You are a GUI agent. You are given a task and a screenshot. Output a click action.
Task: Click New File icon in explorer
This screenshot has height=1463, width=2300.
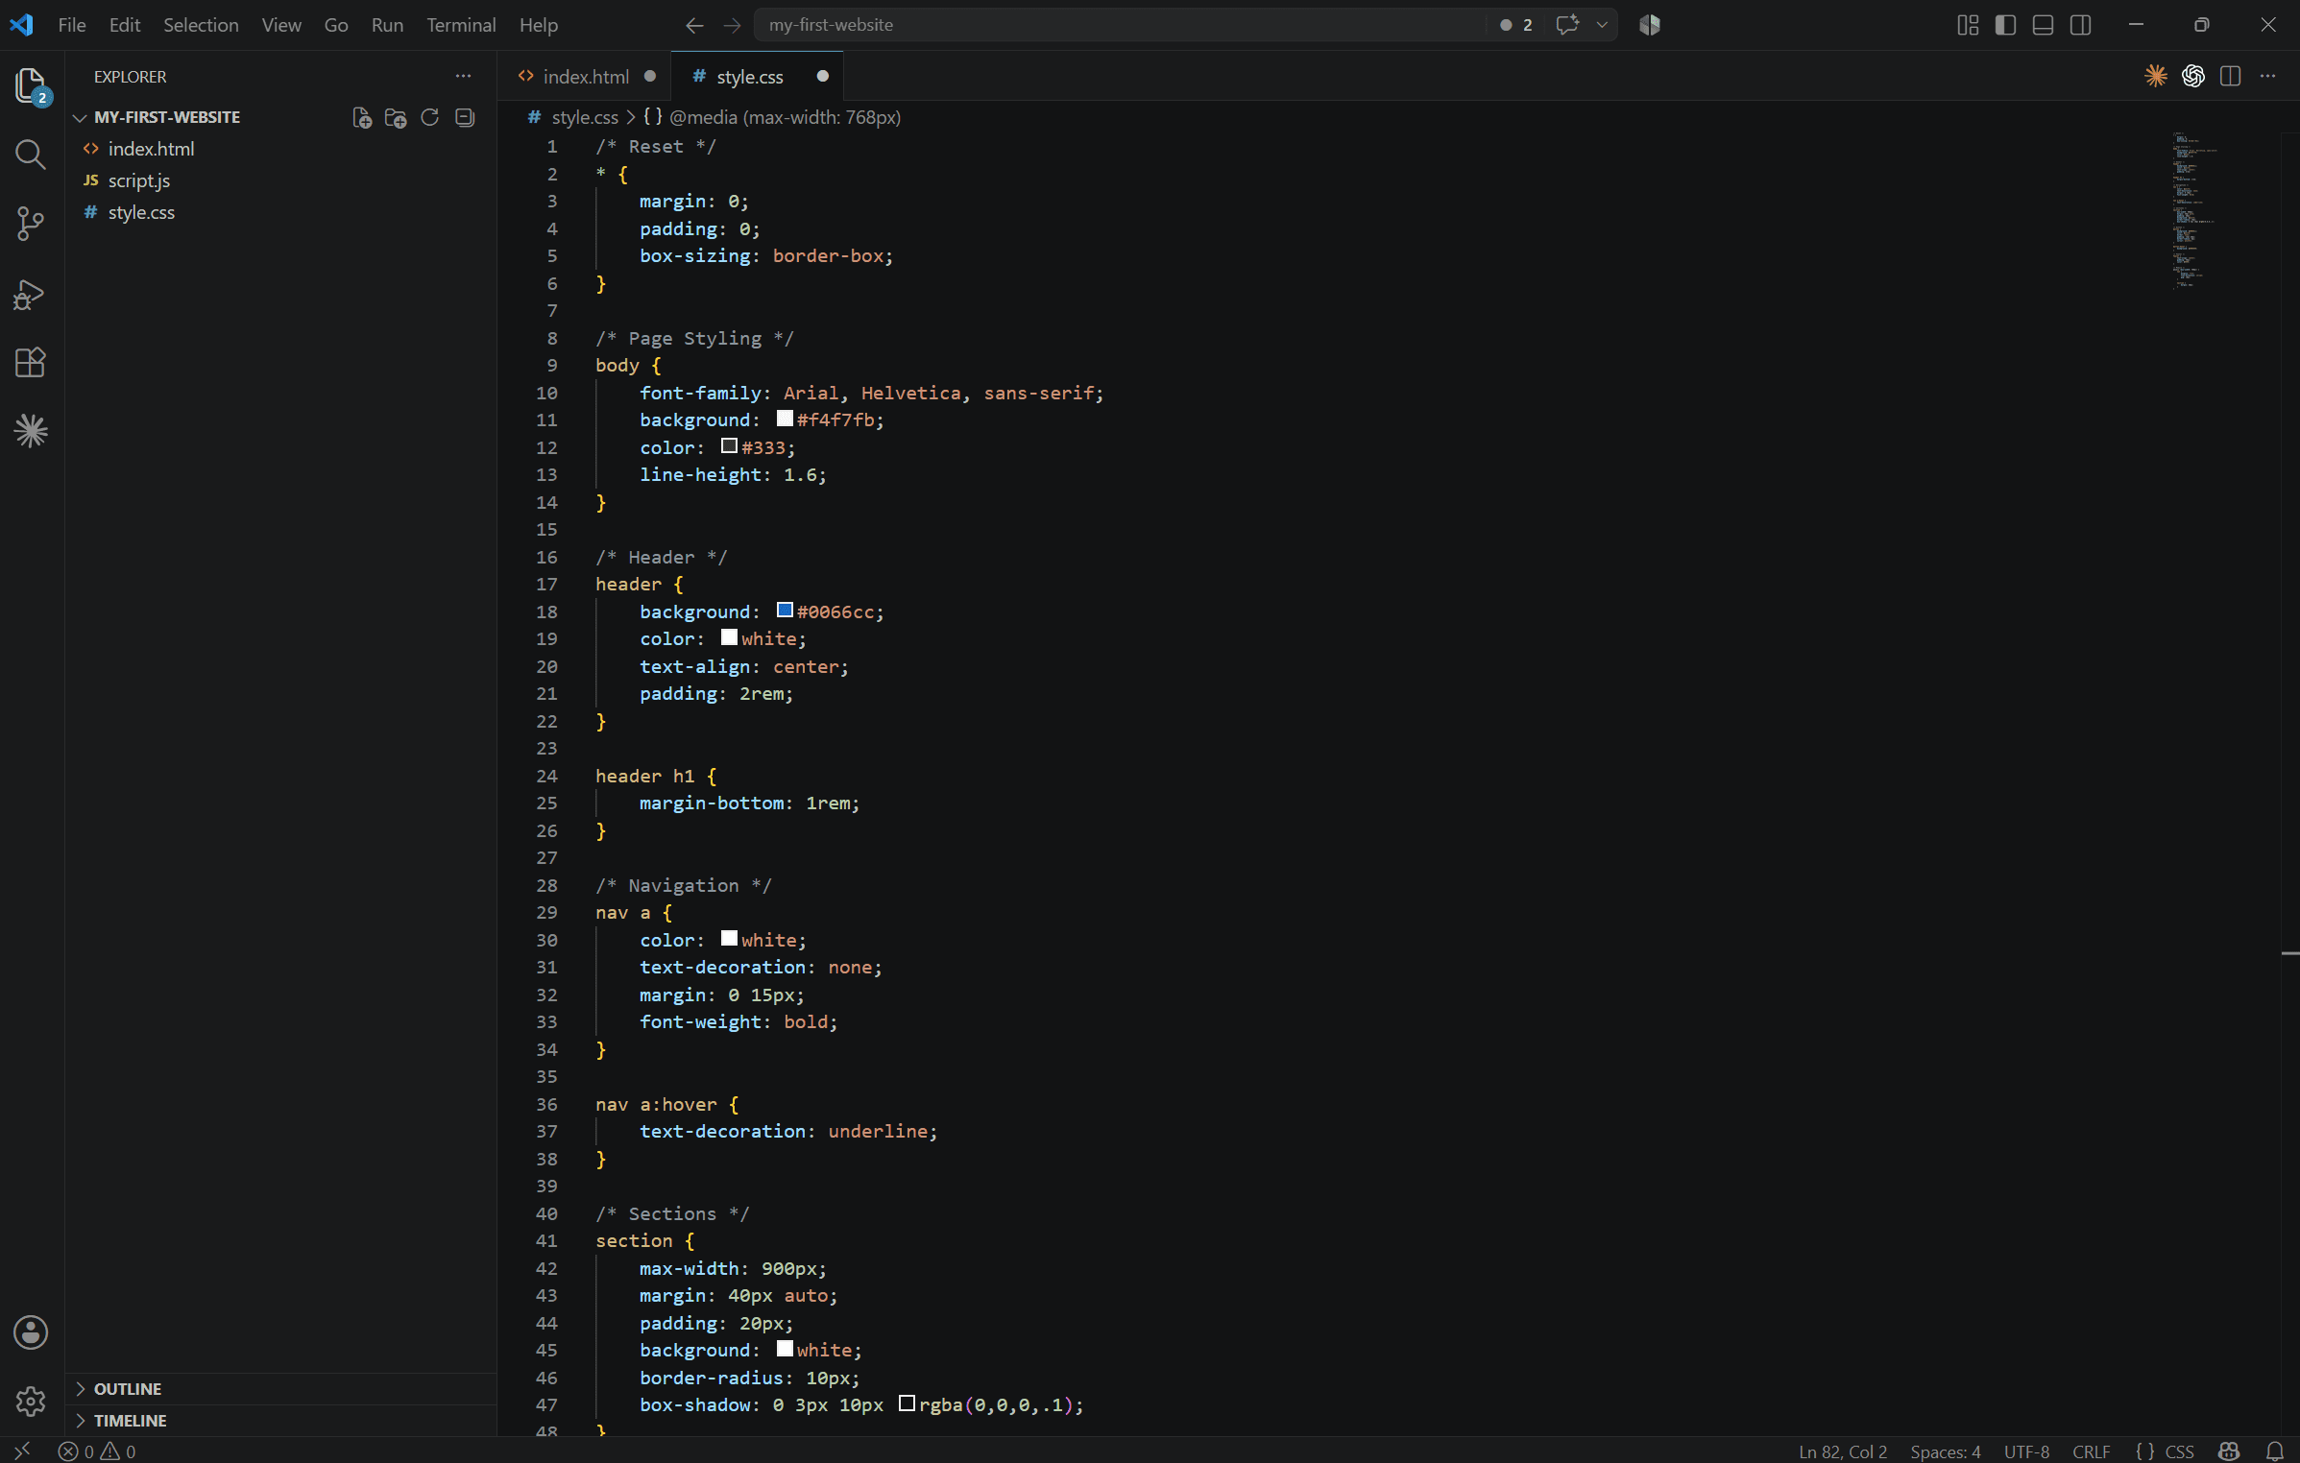point(362,117)
